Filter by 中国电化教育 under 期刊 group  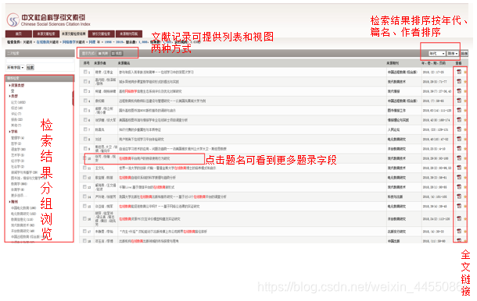pos(23,208)
